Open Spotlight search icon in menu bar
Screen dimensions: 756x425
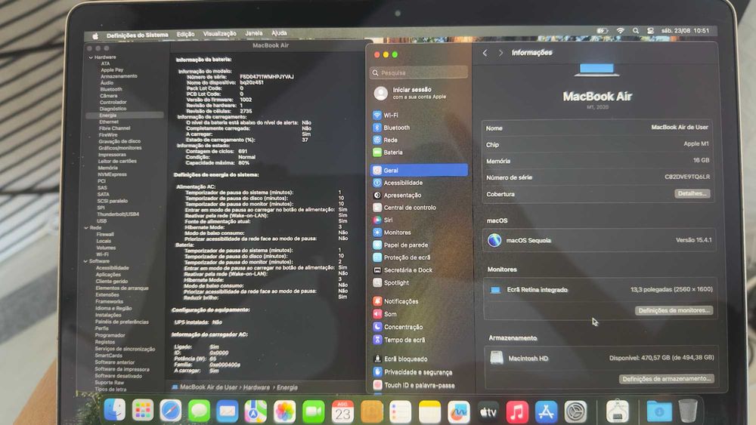click(x=636, y=31)
